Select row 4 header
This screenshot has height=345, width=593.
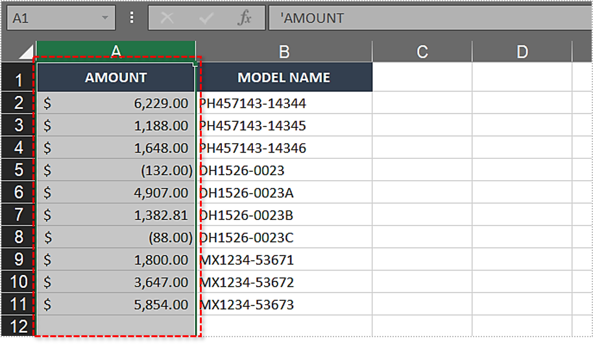18,147
